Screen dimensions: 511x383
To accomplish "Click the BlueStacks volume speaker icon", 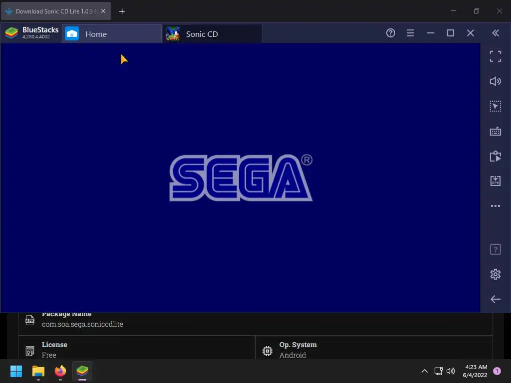I will pos(496,81).
